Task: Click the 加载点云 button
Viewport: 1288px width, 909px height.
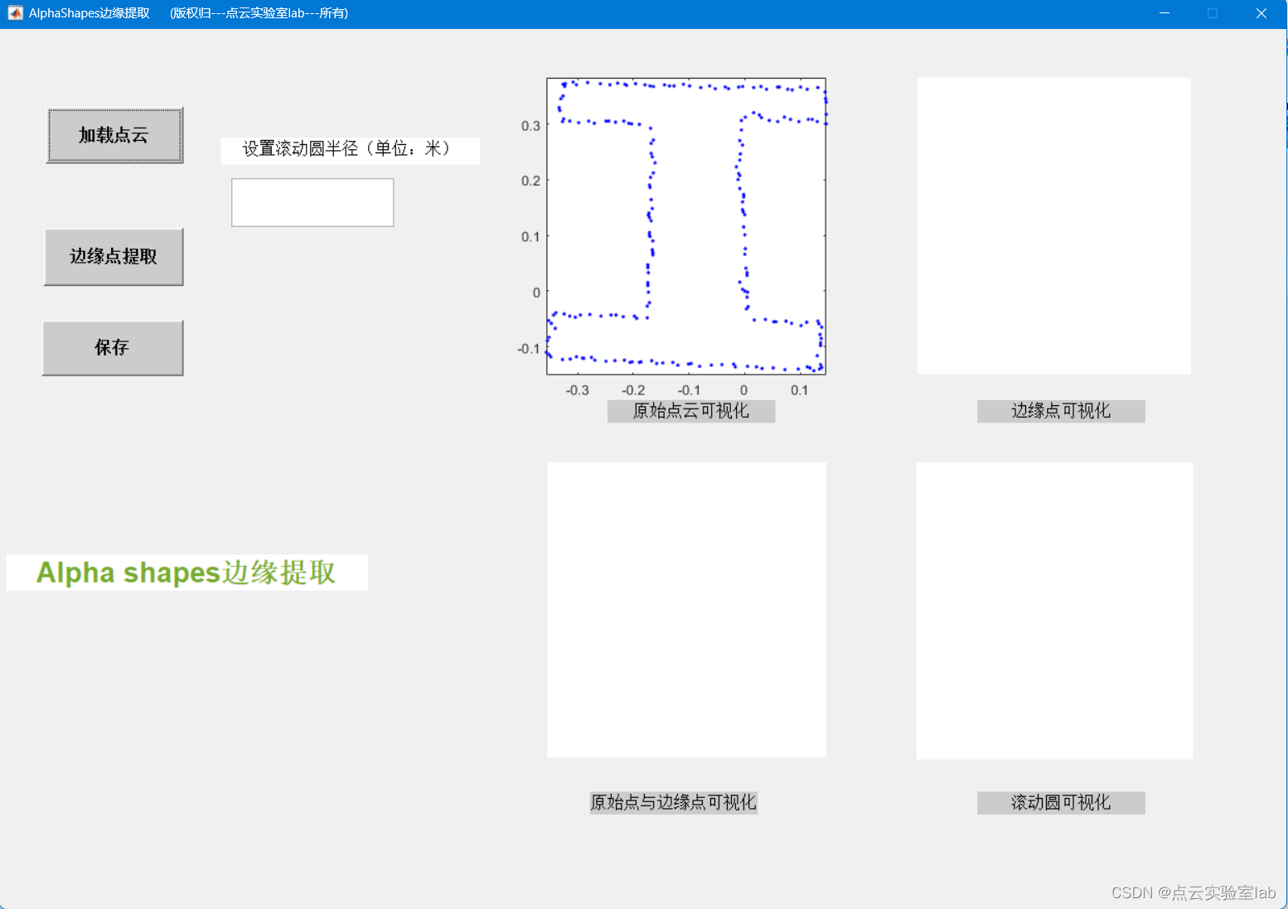Action: pyautogui.click(x=114, y=135)
